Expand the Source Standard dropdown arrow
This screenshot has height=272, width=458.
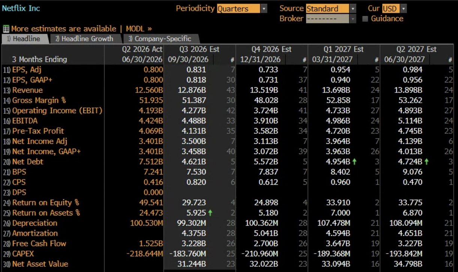pos(353,9)
